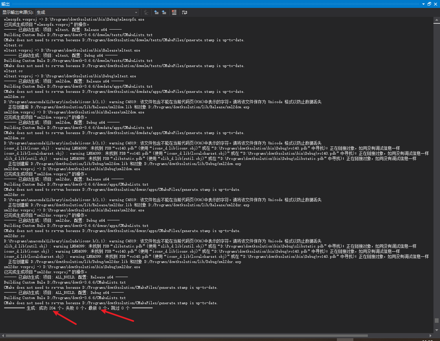440x341 pixels.
Task: Clear all output messages
Action: tap(174, 12)
